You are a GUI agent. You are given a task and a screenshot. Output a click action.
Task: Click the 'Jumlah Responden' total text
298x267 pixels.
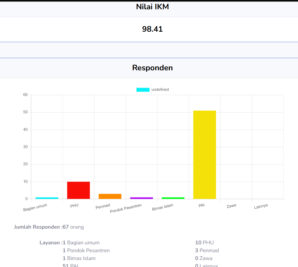[x=49, y=227]
